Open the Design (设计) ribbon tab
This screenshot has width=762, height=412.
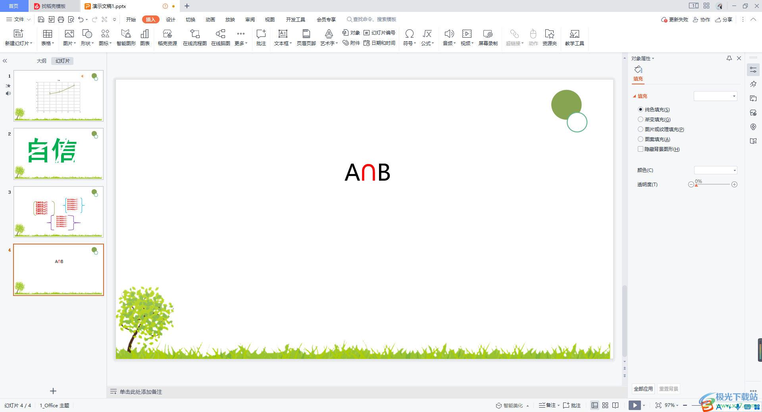click(171, 19)
